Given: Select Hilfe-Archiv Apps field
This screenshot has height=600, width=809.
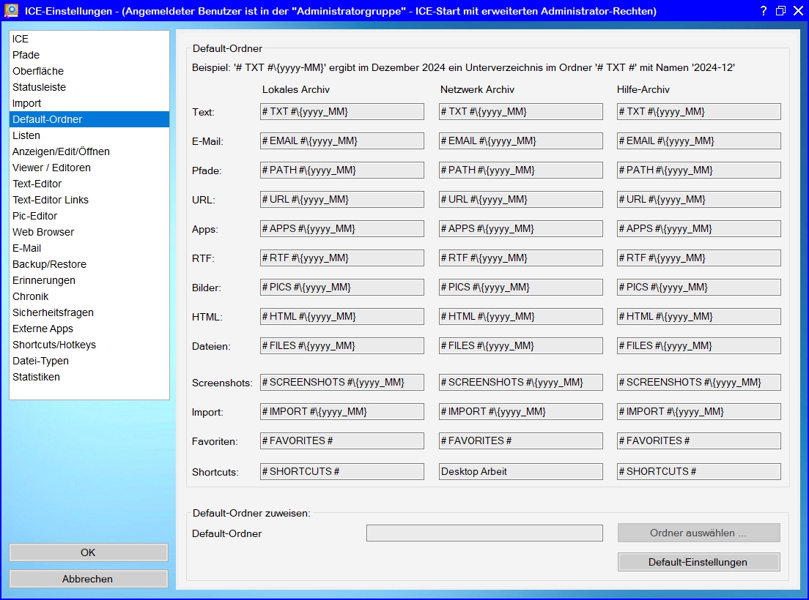Looking at the screenshot, I should click(698, 229).
